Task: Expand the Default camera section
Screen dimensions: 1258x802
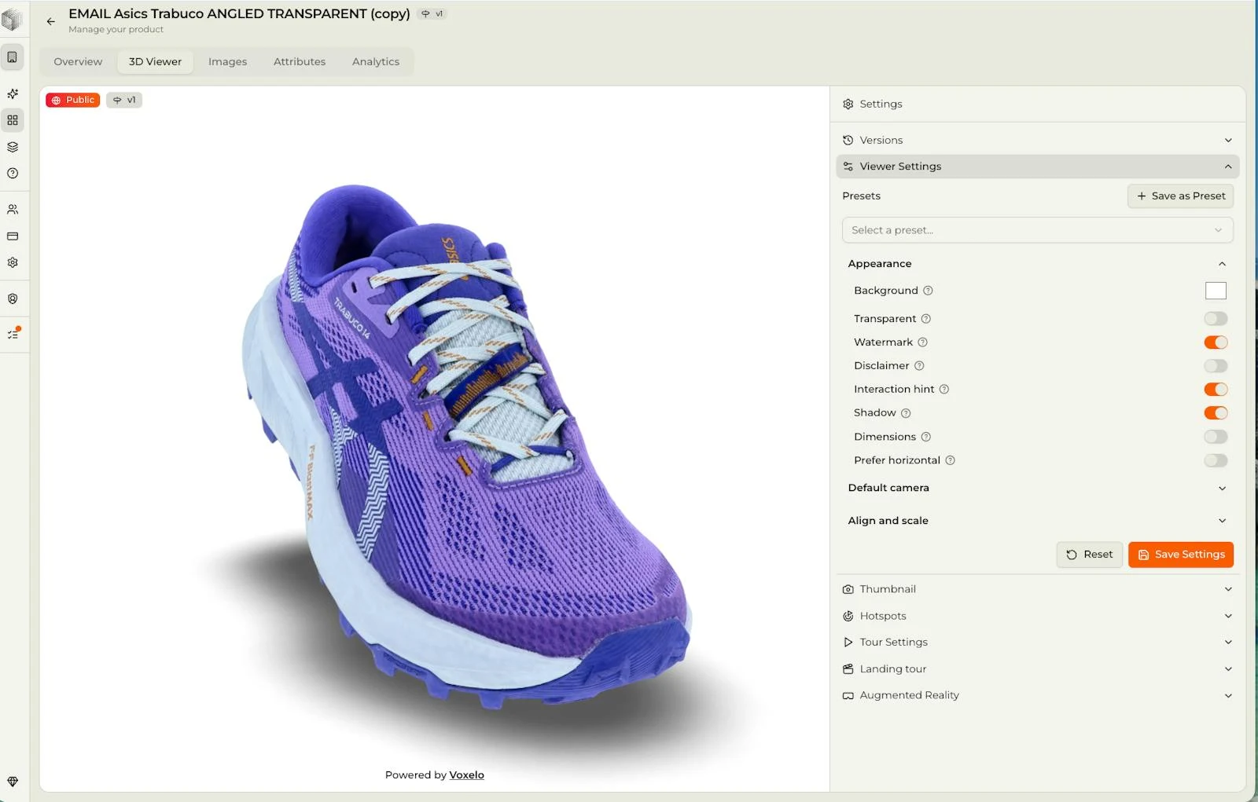Action: 1037,488
